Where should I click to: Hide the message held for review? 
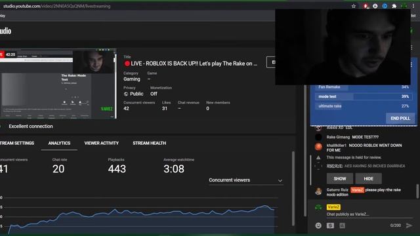click(368, 178)
